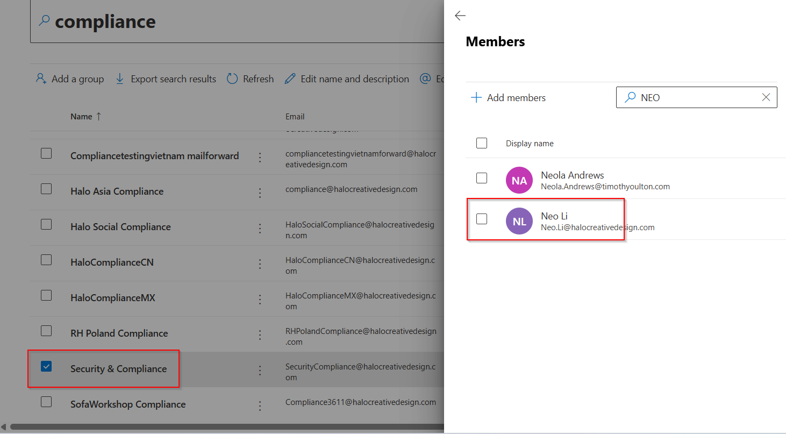The image size is (786, 434).
Task: Click the NL avatar for Neo Li
Action: [519, 222]
